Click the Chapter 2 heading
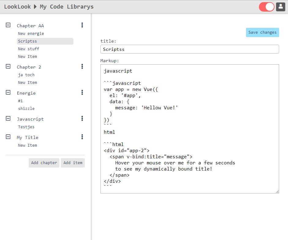Screen dimensions: 288x240 pos(29,67)
